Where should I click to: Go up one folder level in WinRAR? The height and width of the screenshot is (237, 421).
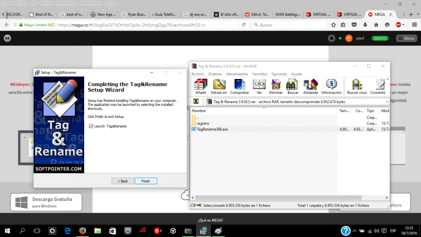(196, 101)
